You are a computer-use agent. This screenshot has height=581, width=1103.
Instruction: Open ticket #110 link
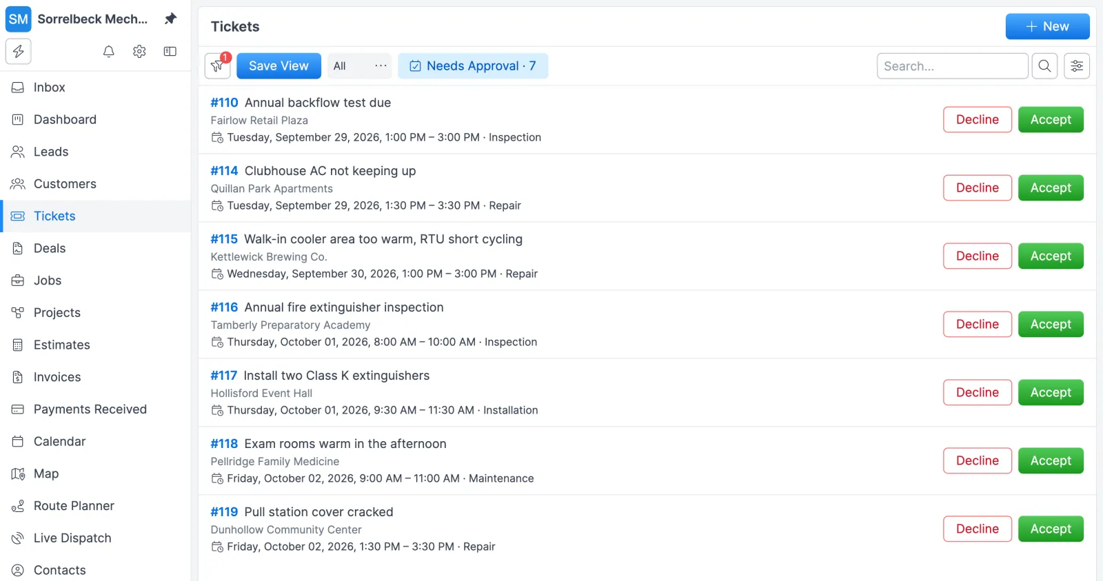coord(224,103)
